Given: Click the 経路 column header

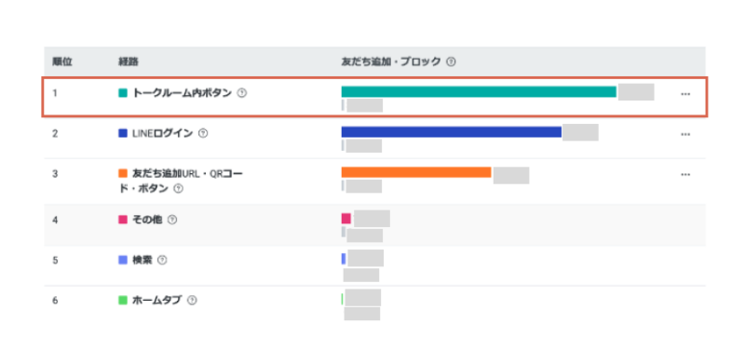Looking at the screenshot, I should (x=129, y=61).
